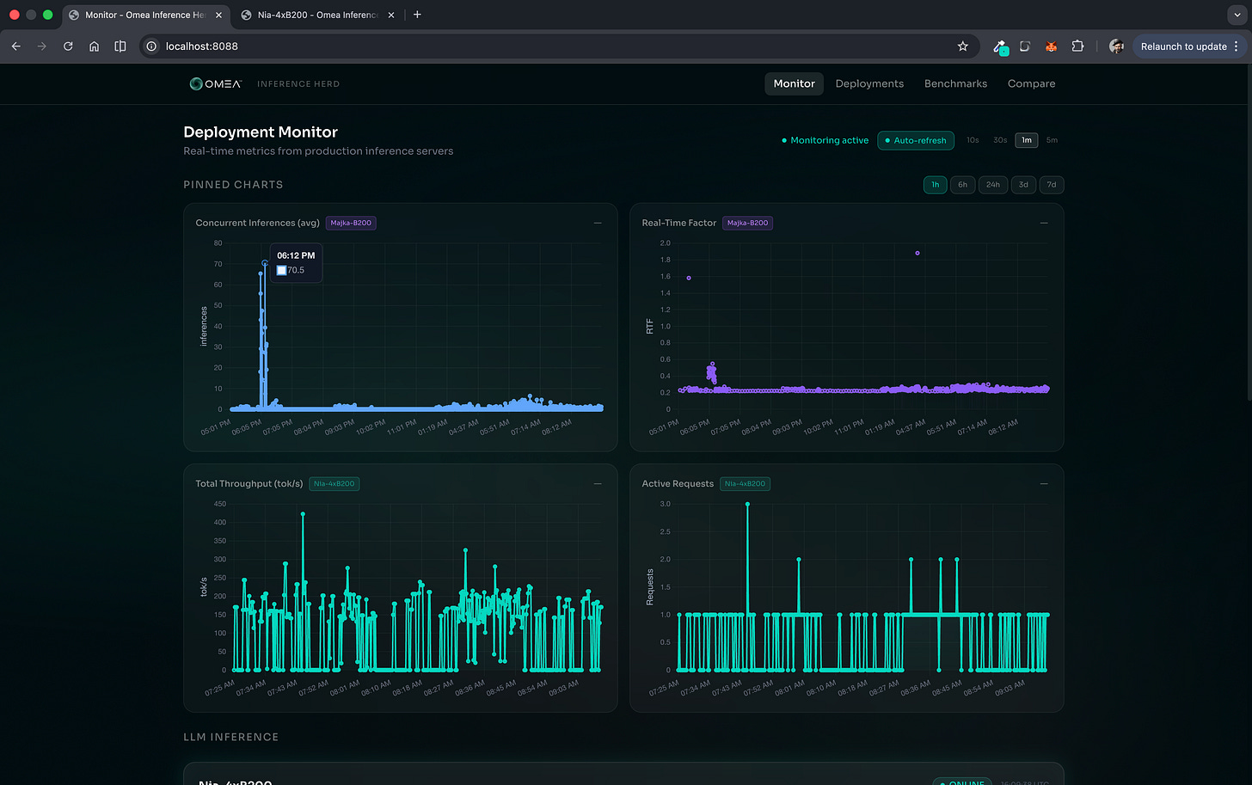1252x785 pixels.
Task: Toggle the Auto-refresh button
Action: click(915, 140)
